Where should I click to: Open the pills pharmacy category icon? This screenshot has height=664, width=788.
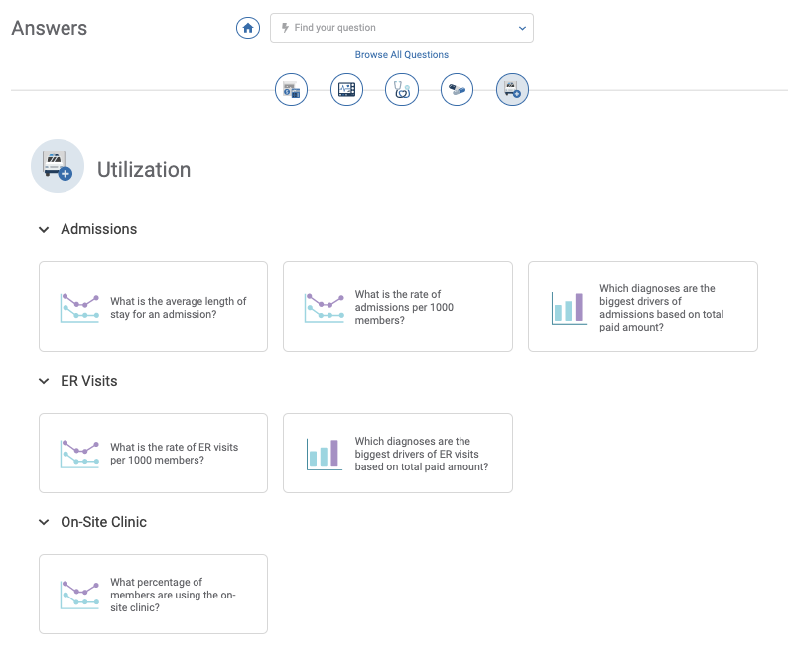(x=457, y=90)
